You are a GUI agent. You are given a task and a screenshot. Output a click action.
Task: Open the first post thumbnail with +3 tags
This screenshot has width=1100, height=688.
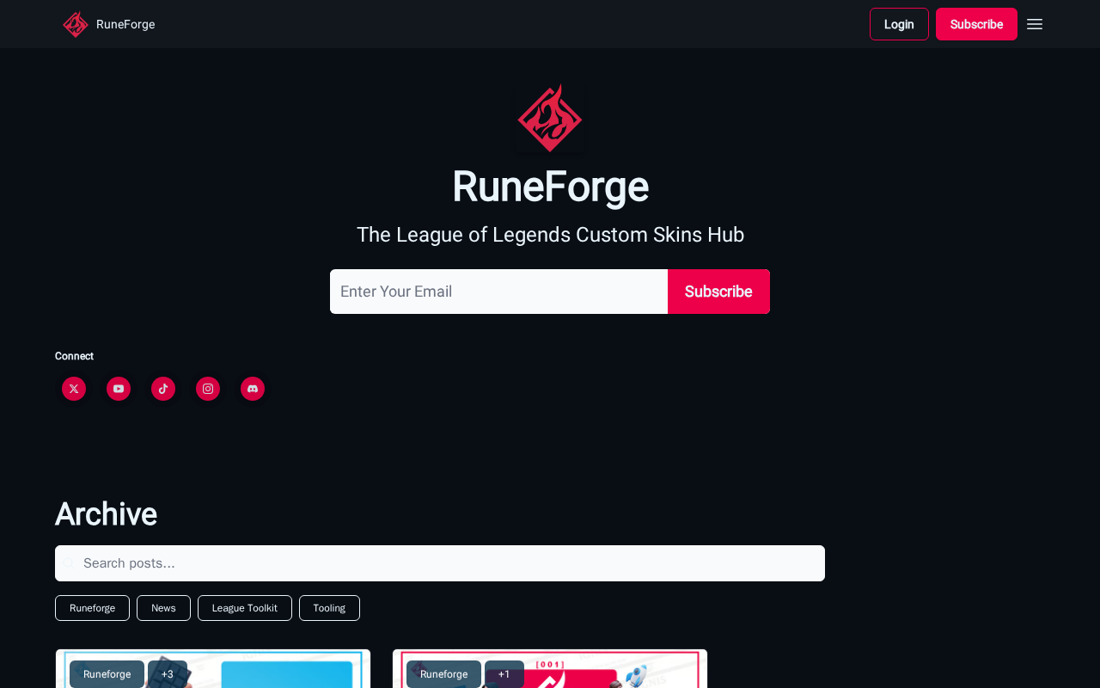pyautogui.click(x=213, y=669)
